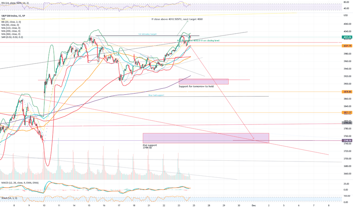Select the 'Support for tomorrow to hold' text
The image size is (353, 208).
tap(196, 86)
